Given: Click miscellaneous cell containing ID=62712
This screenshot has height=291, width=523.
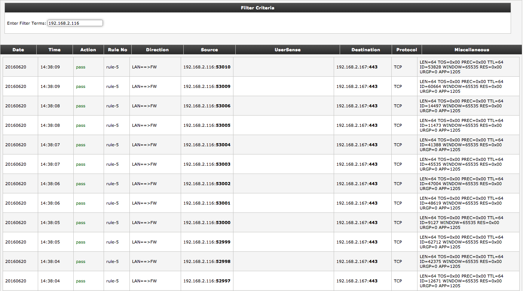Looking at the screenshot, I should (468, 242).
